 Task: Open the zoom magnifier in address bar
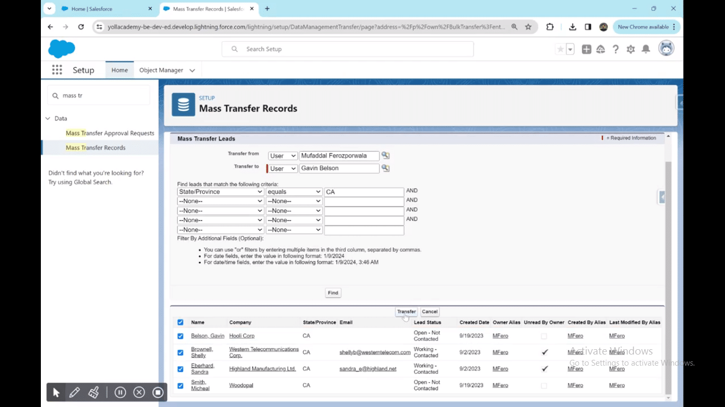(514, 27)
